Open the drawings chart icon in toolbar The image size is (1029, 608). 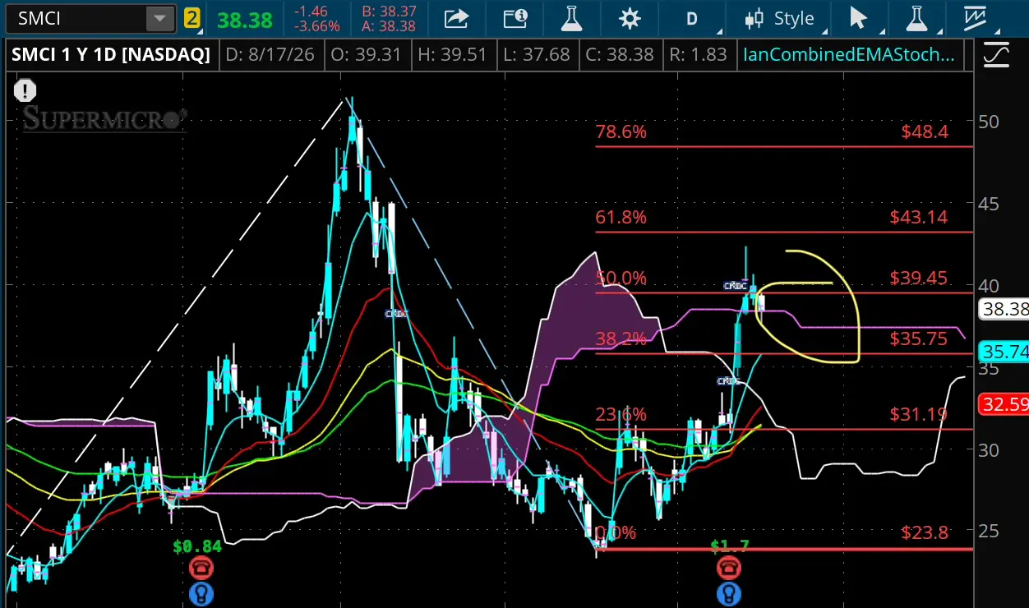coord(976,18)
